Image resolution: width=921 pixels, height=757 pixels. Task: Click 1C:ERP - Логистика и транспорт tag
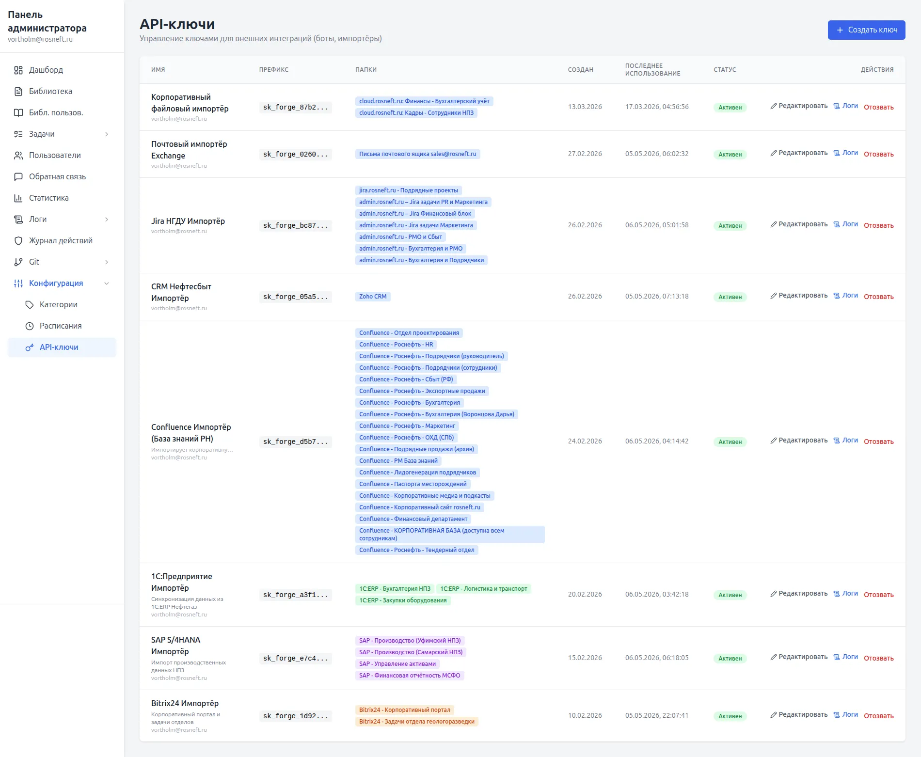coord(483,589)
